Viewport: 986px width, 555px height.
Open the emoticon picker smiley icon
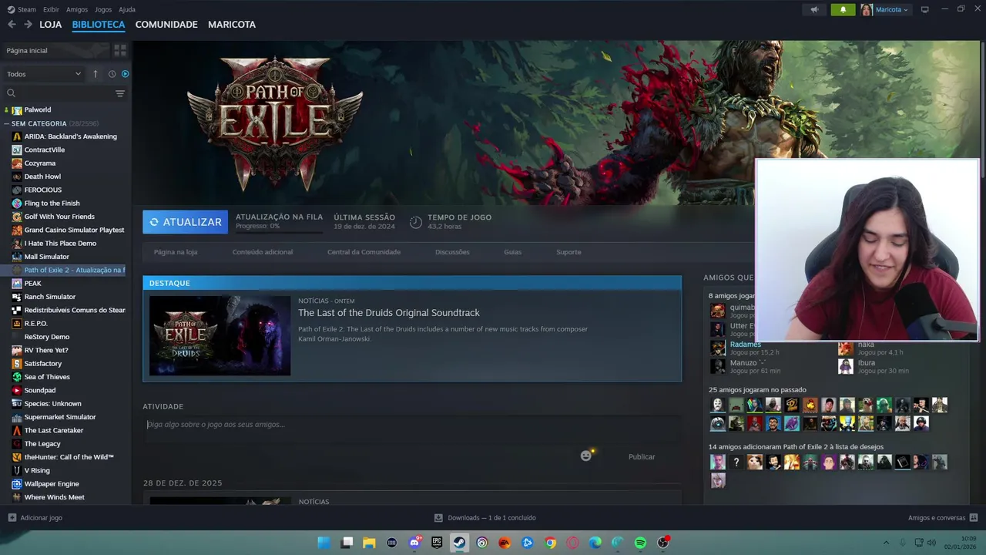[586, 456]
